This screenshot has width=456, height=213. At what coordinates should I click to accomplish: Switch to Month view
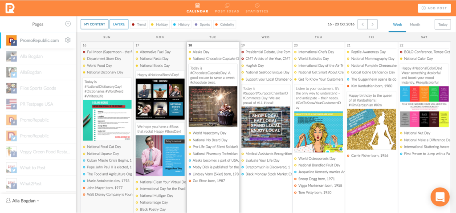pos(415,25)
